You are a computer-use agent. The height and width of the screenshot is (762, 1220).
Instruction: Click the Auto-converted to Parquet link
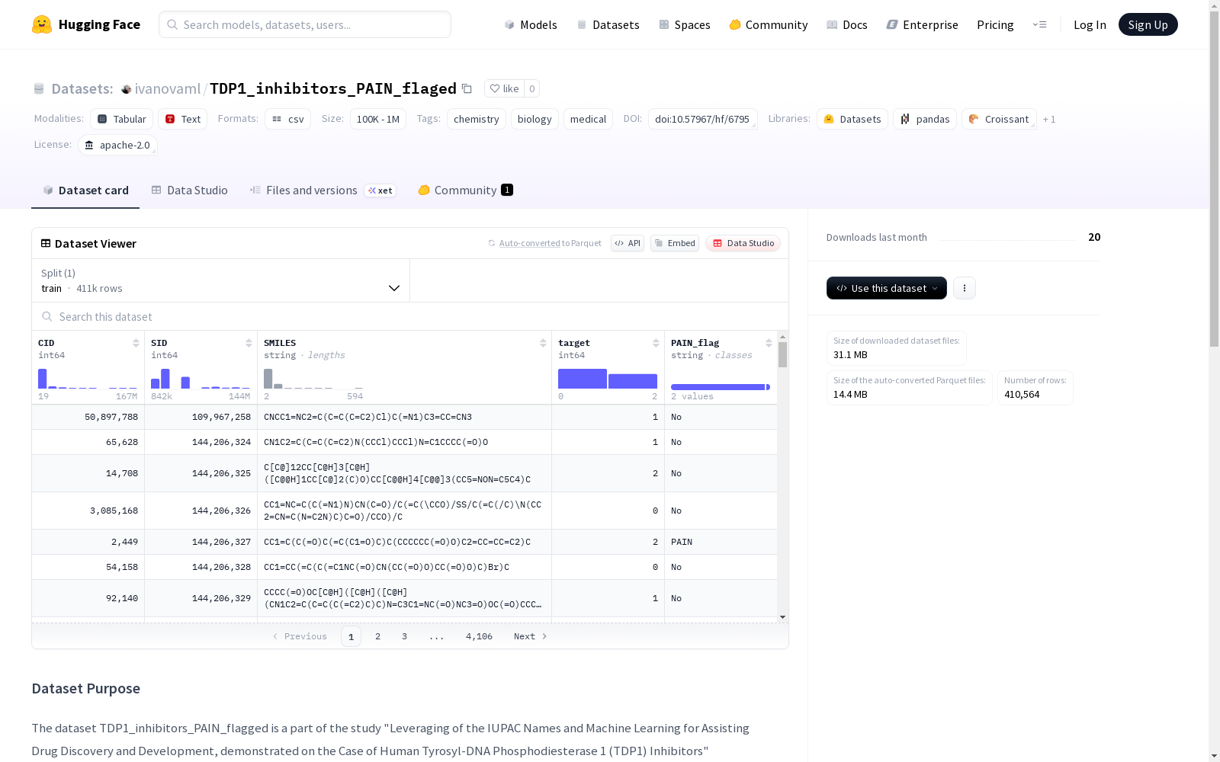pyautogui.click(x=544, y=243)
